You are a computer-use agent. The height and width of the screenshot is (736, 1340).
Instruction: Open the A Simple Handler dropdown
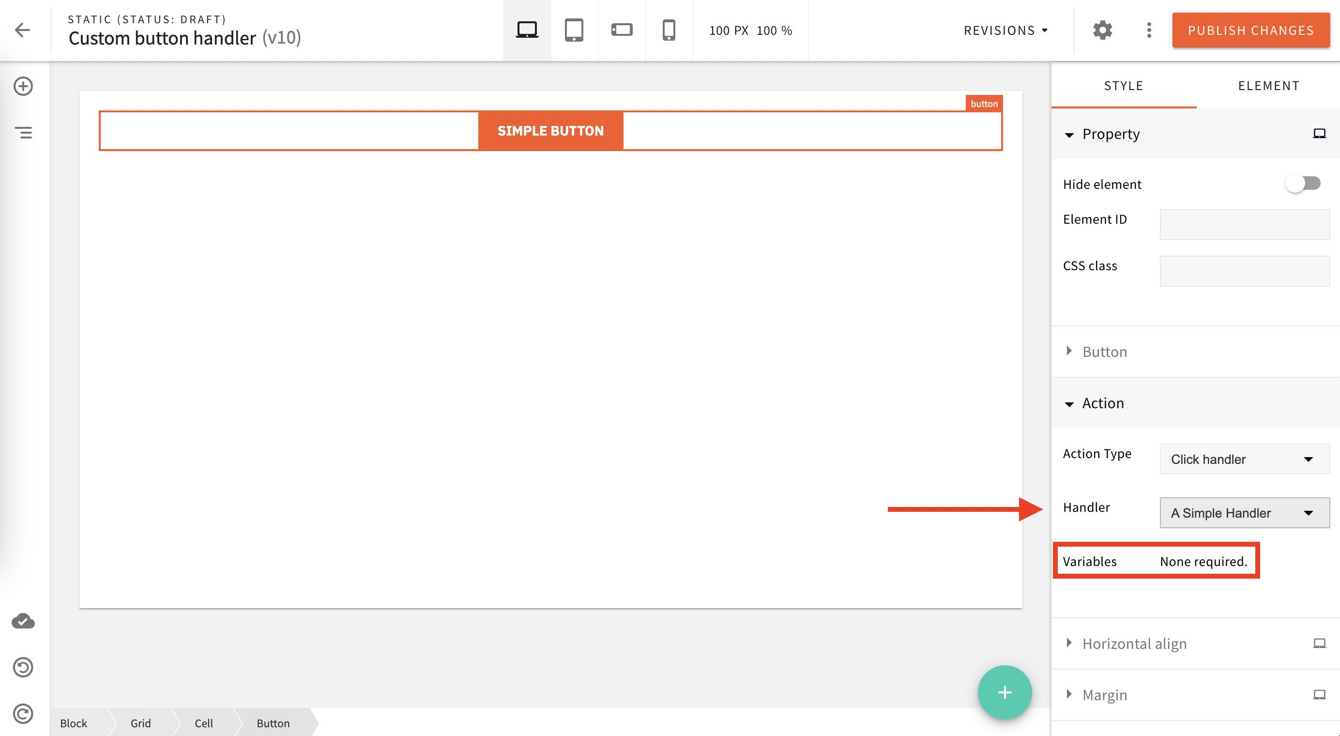pyautogui.click(x=1244, y=513)
